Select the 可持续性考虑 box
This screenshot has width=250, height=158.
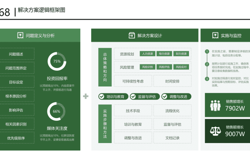[133, 81]
